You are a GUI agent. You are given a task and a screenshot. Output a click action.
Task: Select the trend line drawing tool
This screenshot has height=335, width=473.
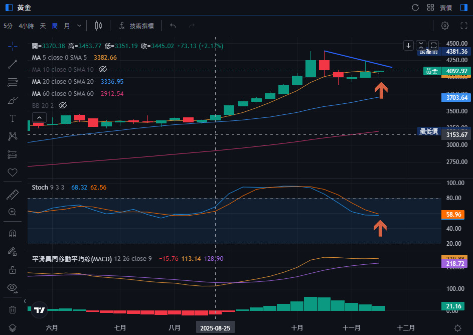coord(13,64)
